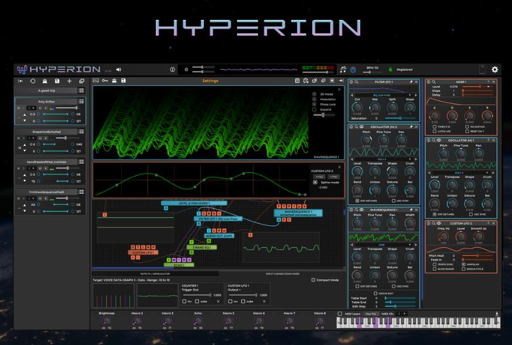Click the key icon in the center toolbar
This screenshot has height=345, width=512.
click(105, 81)
